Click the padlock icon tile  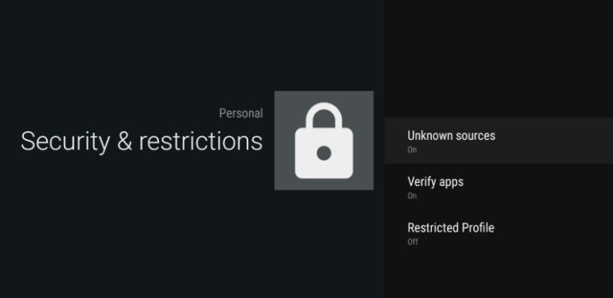coord(324,141)
